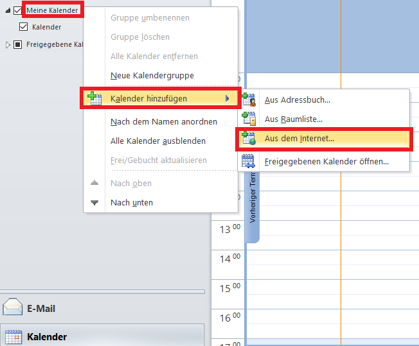Choose 'Alle Kalender ausblenden' menu entry
This screenshot has height=346, width=419.
click(x=158, y=141)
